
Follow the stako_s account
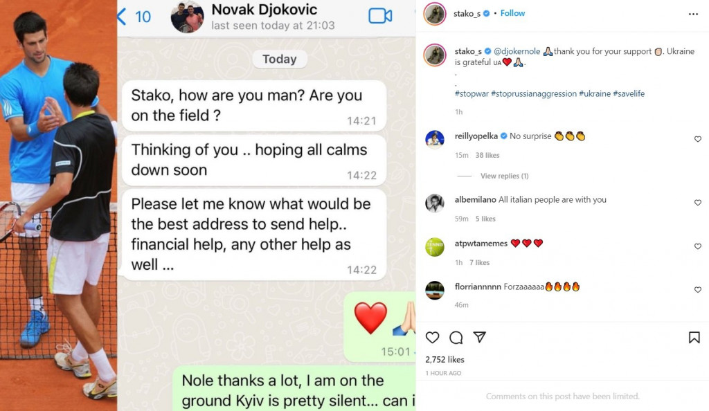click(x=512, y=13)
